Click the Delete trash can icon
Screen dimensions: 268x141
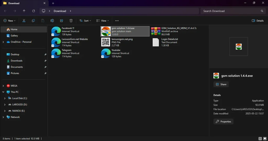pos(71,21)
